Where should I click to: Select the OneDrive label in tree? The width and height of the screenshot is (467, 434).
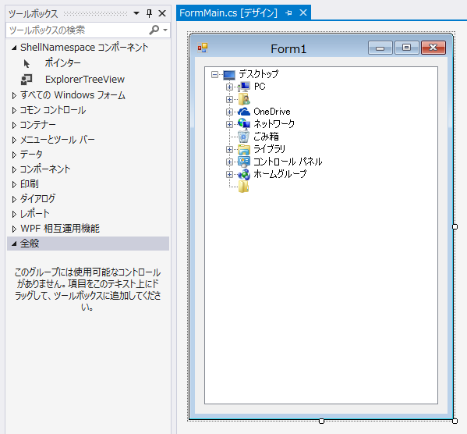point(272,112)
